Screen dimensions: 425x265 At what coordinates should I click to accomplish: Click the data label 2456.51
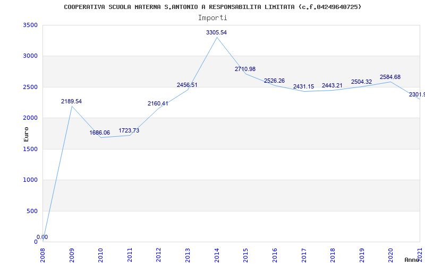[x=187, y=85]
